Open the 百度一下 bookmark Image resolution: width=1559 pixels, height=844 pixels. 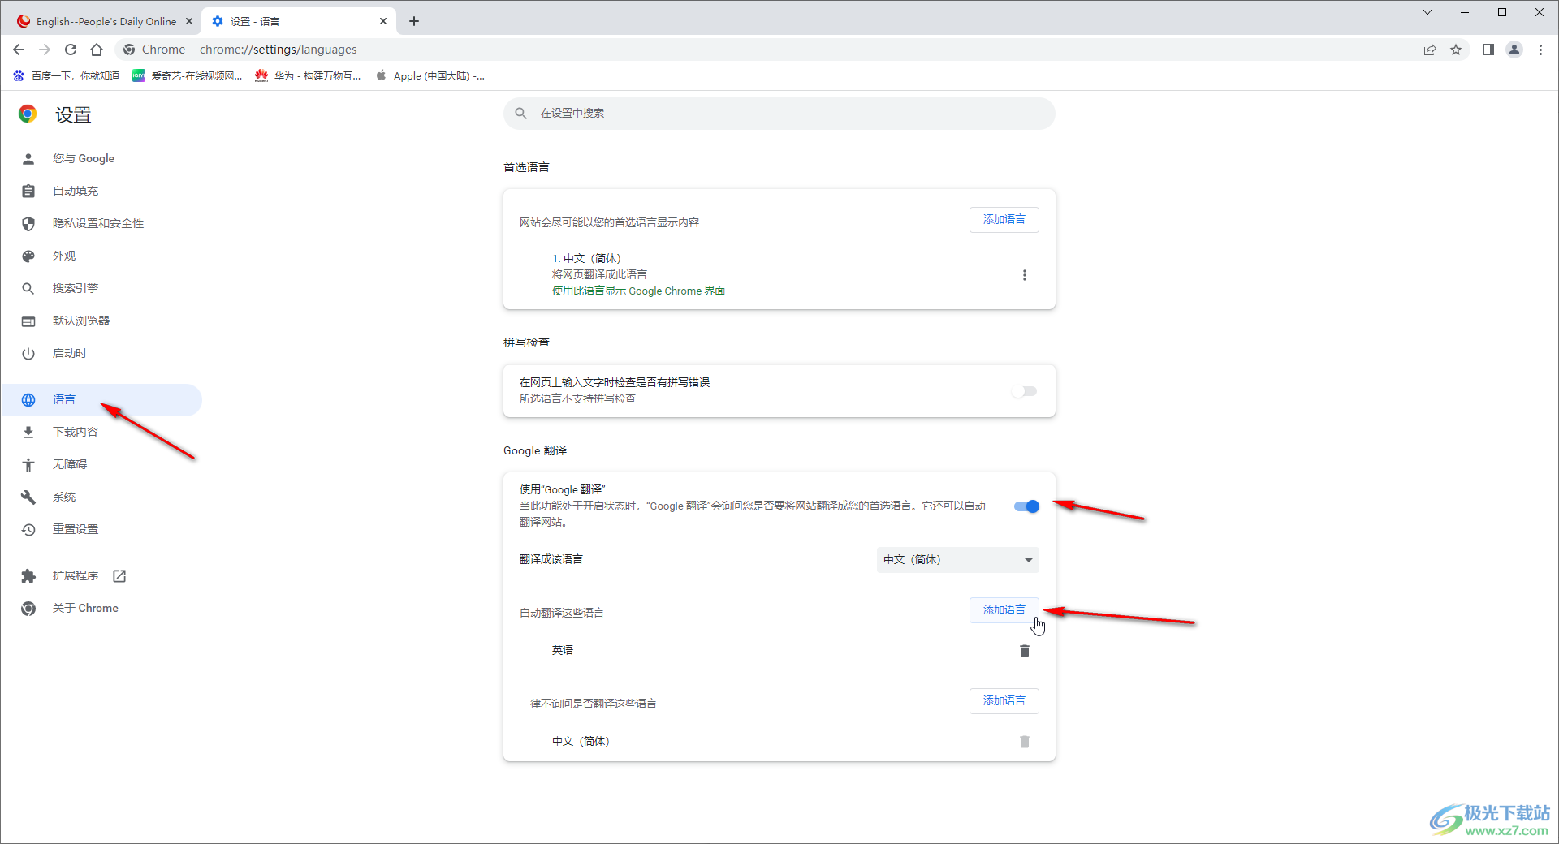click(67, 75)
